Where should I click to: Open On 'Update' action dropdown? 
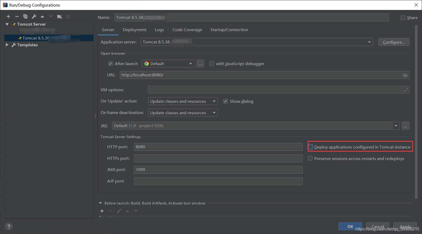183,101
